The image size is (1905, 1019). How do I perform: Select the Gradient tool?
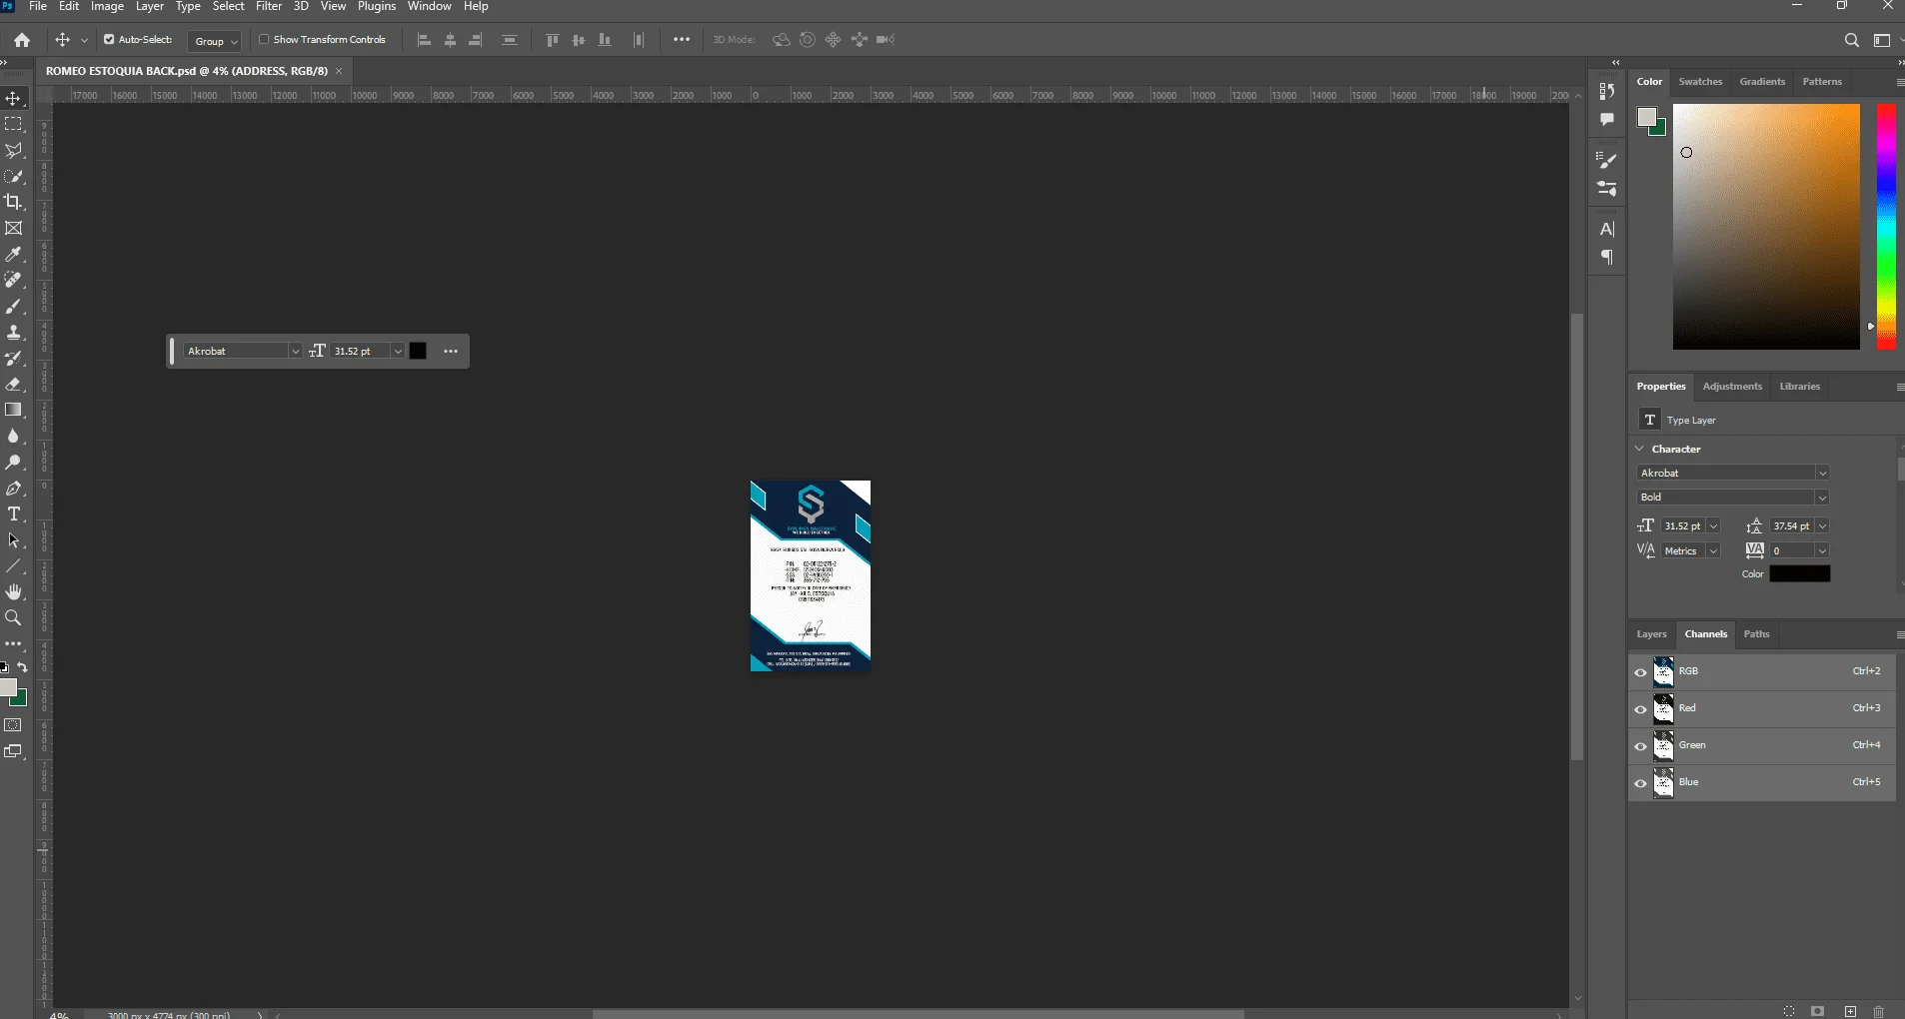coord(14,411)
